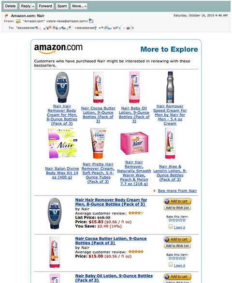Image resolution: width=232 pixels, height=283 pixels.
Task: Click the orange arrow beside See more from Nair
Action: pyautogui.click(x=154, y=191)
